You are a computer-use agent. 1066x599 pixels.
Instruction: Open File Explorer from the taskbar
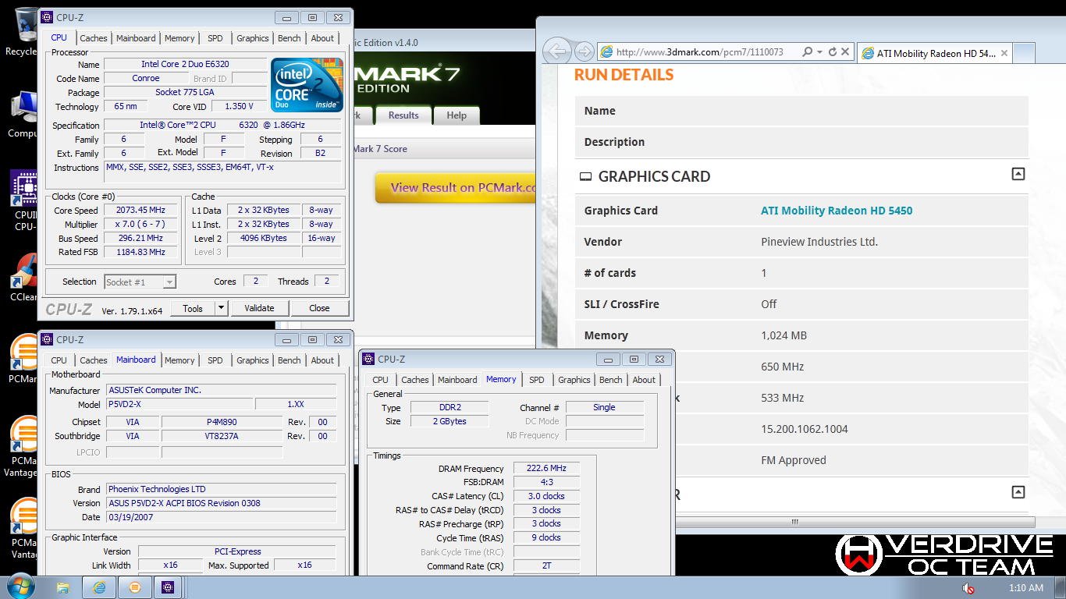click(64, 587)
